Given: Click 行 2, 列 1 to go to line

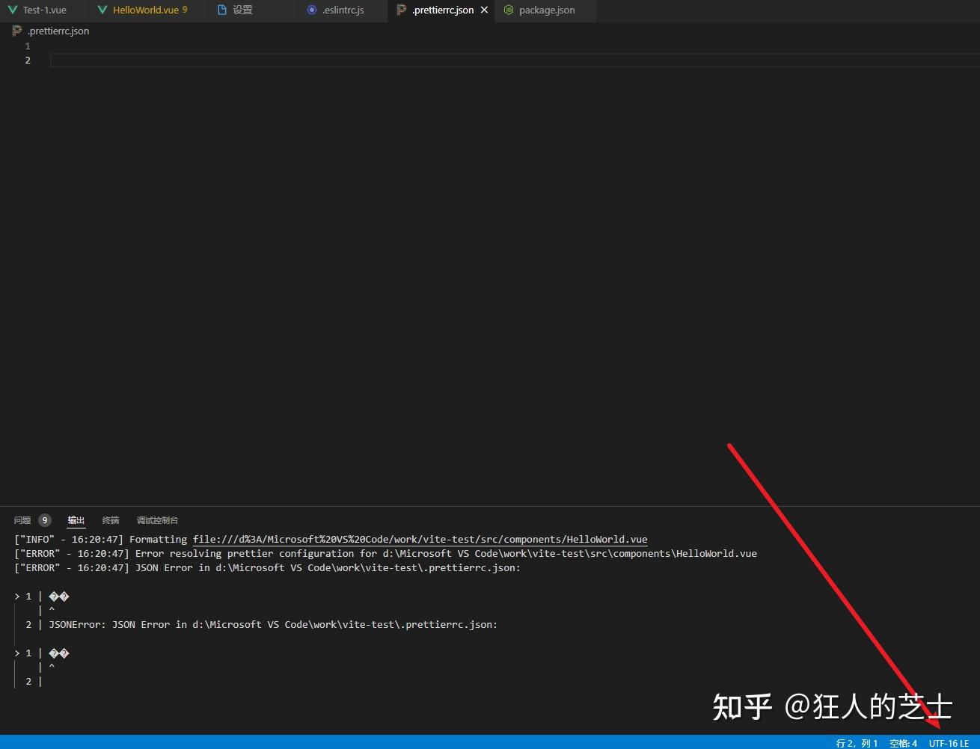Looking at the screenshot, I should click(856, 742).
